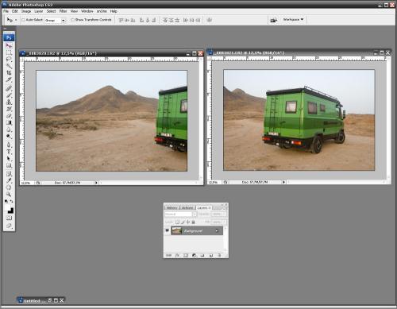Click zoom percentage field in left document
Image resolution: width=397 pixels, height=309 pixels.
27,183
